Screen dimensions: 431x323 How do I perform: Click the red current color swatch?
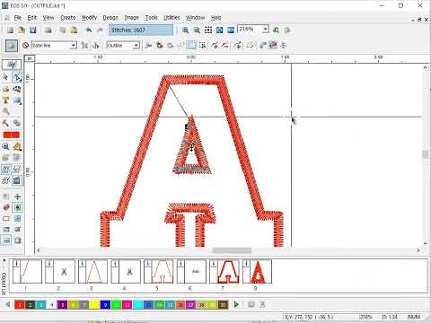pyautogui.click(x=12, y=135)
